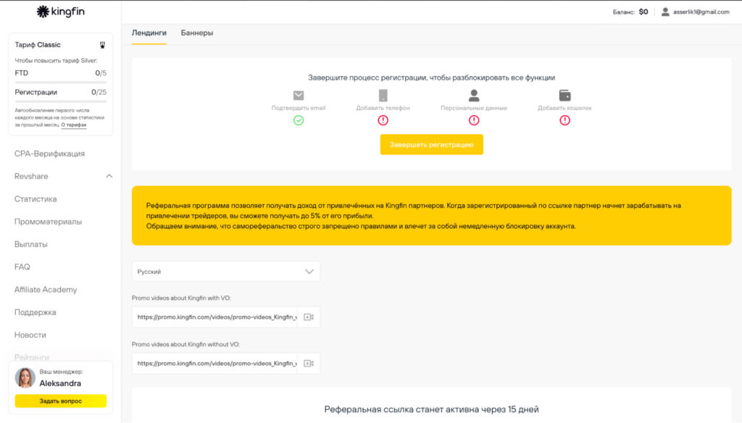
Task: Click red warning under Добавить телефон
Action: [383, 120]
